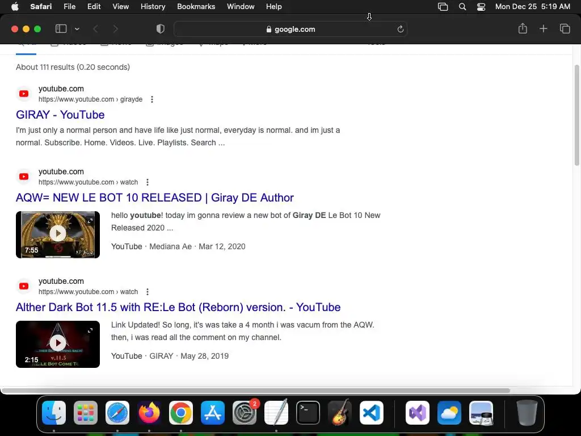Open Terminal from the Dock
This screenshot has height=436, width=581.
pos(308,413)
